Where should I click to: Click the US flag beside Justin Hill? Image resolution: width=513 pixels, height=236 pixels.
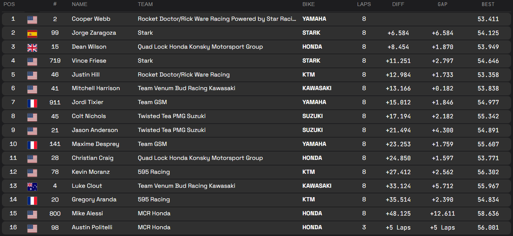tap(32, 75)
